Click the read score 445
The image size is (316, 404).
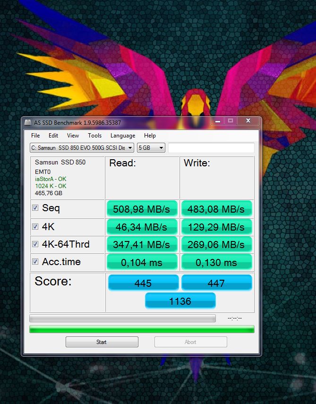(143, 283)
